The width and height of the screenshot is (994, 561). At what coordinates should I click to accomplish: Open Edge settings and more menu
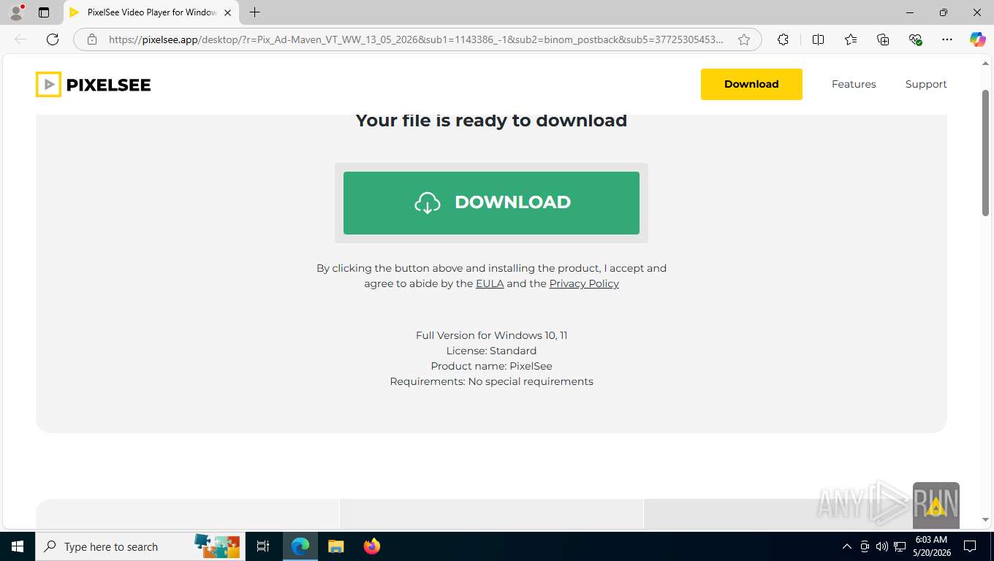947,39
